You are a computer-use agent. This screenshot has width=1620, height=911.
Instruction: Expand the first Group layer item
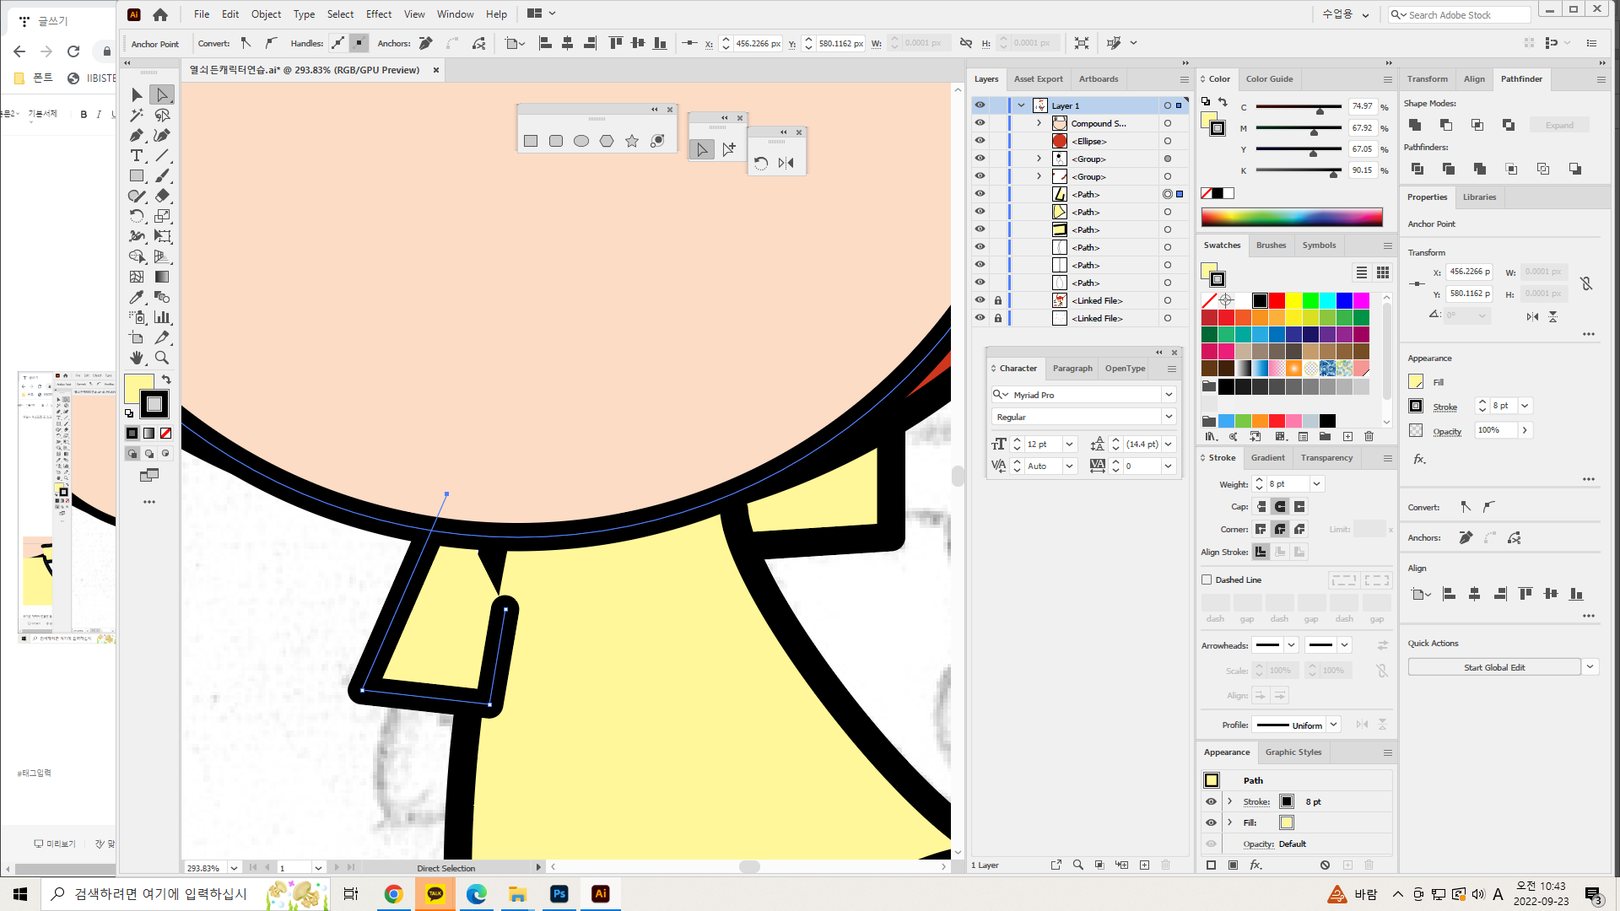click(x=1039, y=159)
